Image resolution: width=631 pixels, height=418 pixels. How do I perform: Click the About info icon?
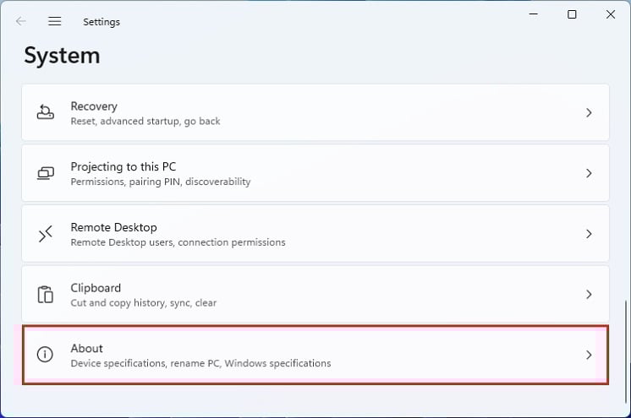coord(46,356)
